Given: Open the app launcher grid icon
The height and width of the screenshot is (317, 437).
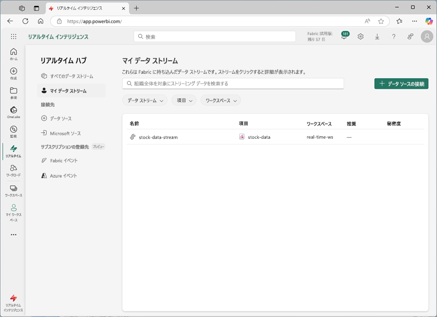Looking at the screenshot, I should [14, 37].
